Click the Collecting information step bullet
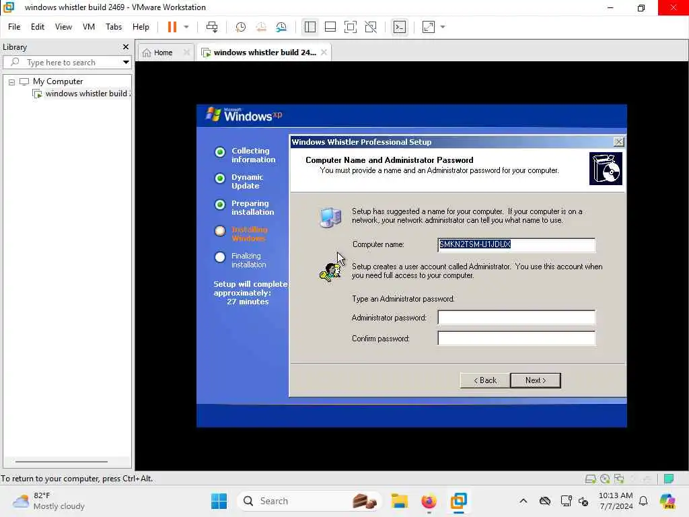Viewport: 689px width, 517px height. (x=220, y=152)
